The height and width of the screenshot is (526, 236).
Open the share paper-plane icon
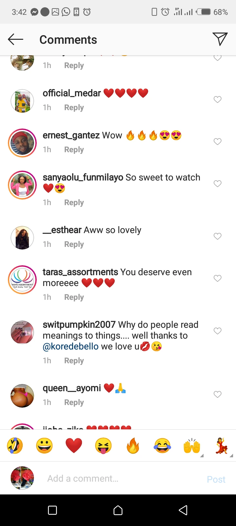coord(220,39)
